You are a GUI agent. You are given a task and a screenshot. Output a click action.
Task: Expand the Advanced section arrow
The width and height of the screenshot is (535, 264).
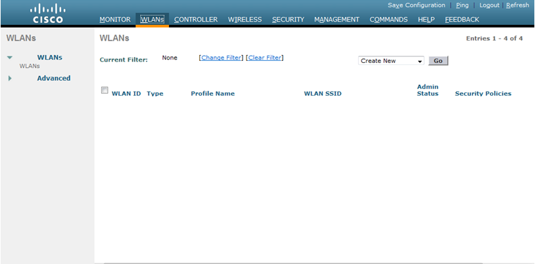[x=10, y=79]
